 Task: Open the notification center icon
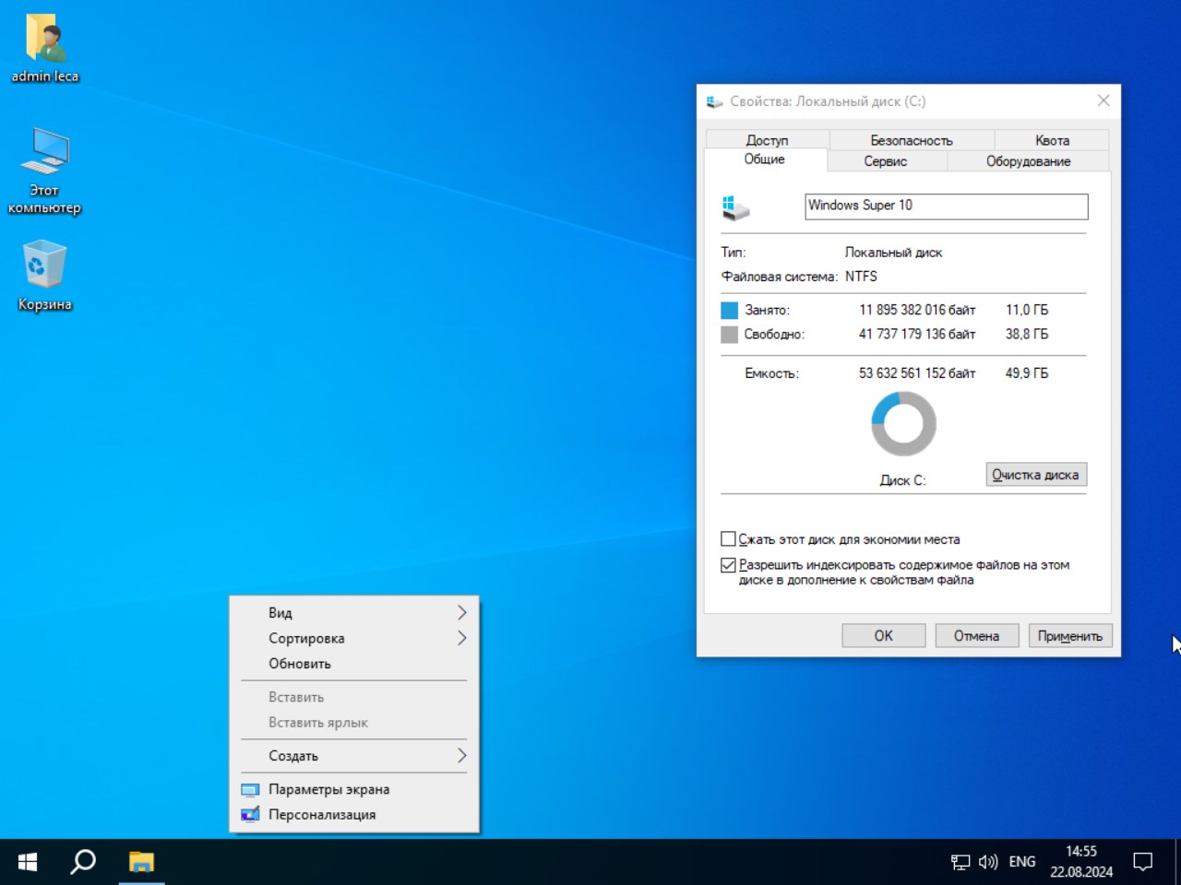(1142, 862)
